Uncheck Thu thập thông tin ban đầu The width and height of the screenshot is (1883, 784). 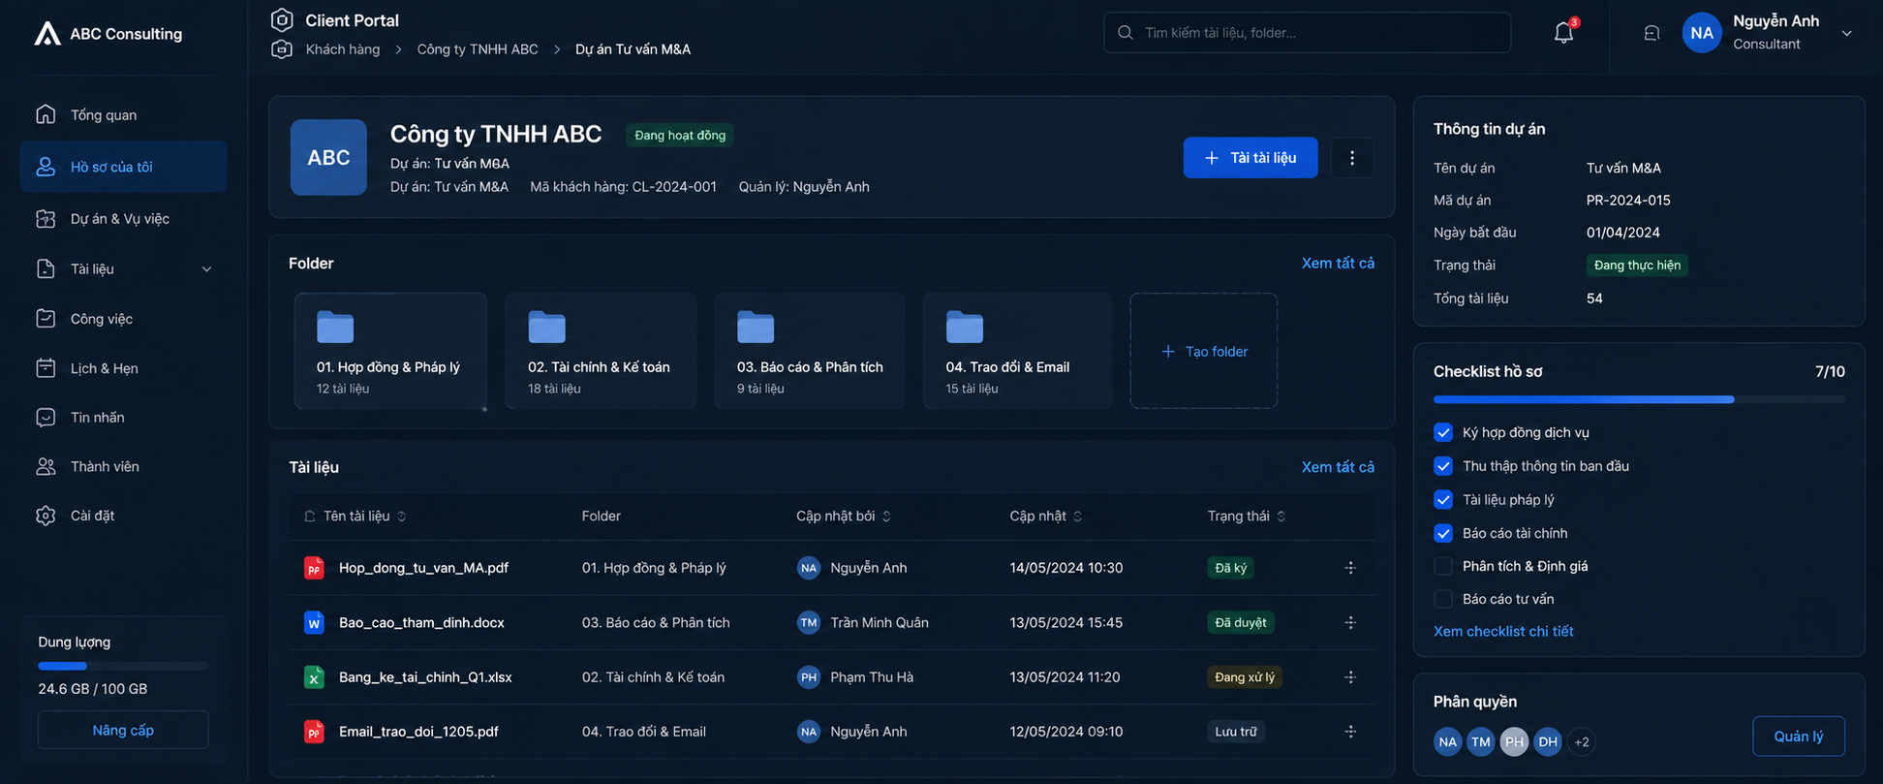click(x=1443, y=466)
